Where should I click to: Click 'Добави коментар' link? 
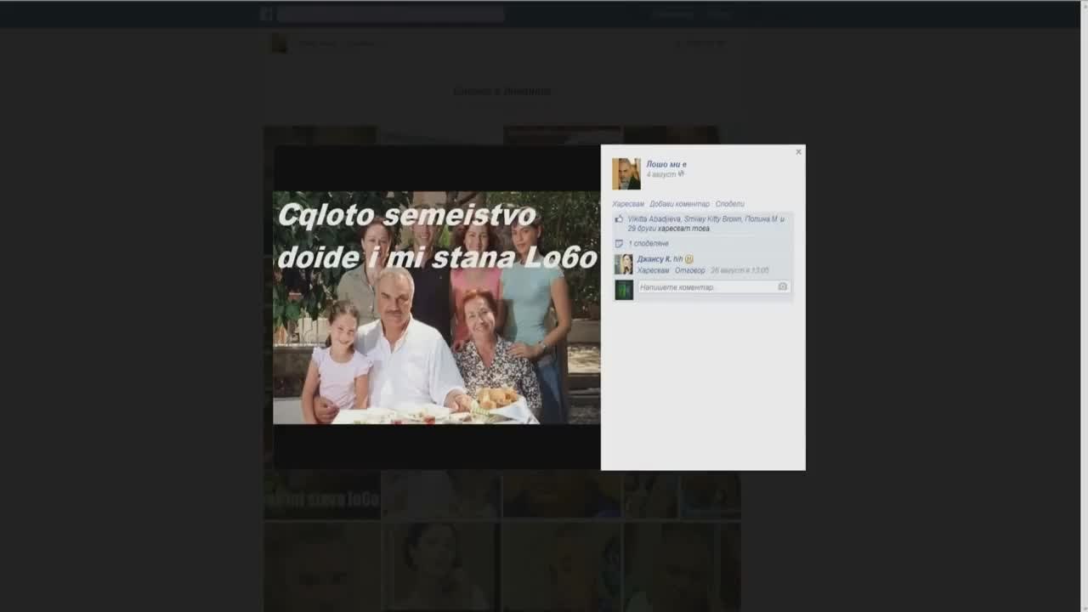pyautogui.click(x=679, y=204)
